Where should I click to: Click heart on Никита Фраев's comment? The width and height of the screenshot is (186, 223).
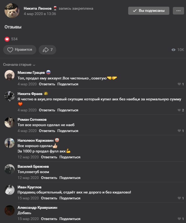(179, 110)
